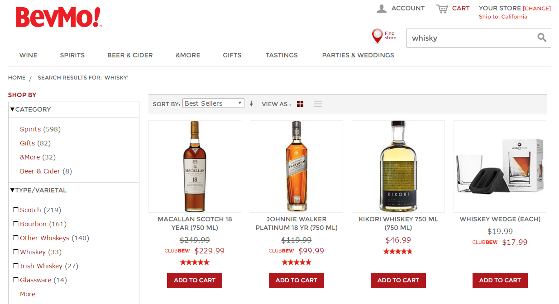The height and width of the screenshot is (304, 559).
Task: Click the BevMo! logo
Action: click(59, 18)
